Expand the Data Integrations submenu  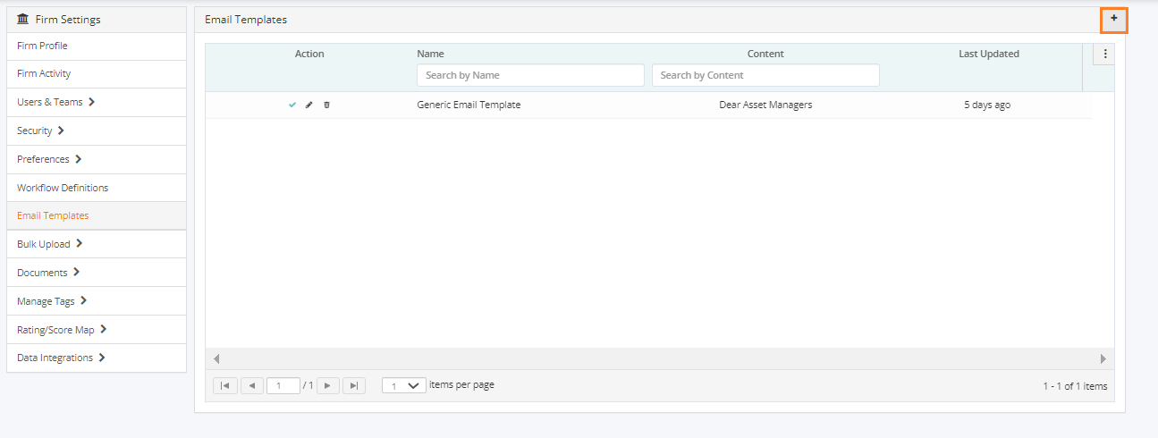pos(101,358)
